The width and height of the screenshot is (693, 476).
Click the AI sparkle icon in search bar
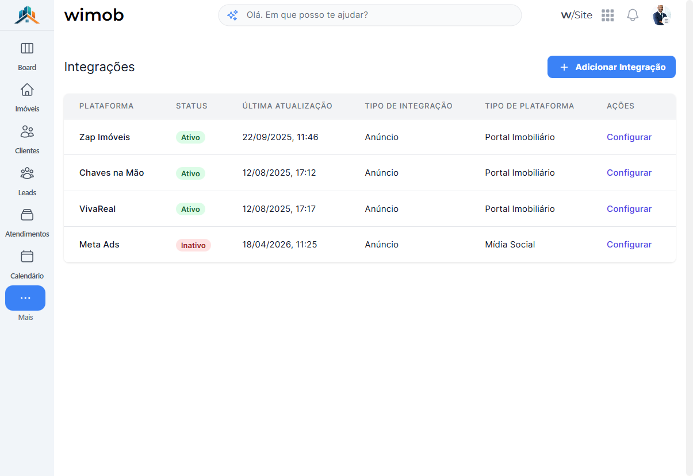232,16
